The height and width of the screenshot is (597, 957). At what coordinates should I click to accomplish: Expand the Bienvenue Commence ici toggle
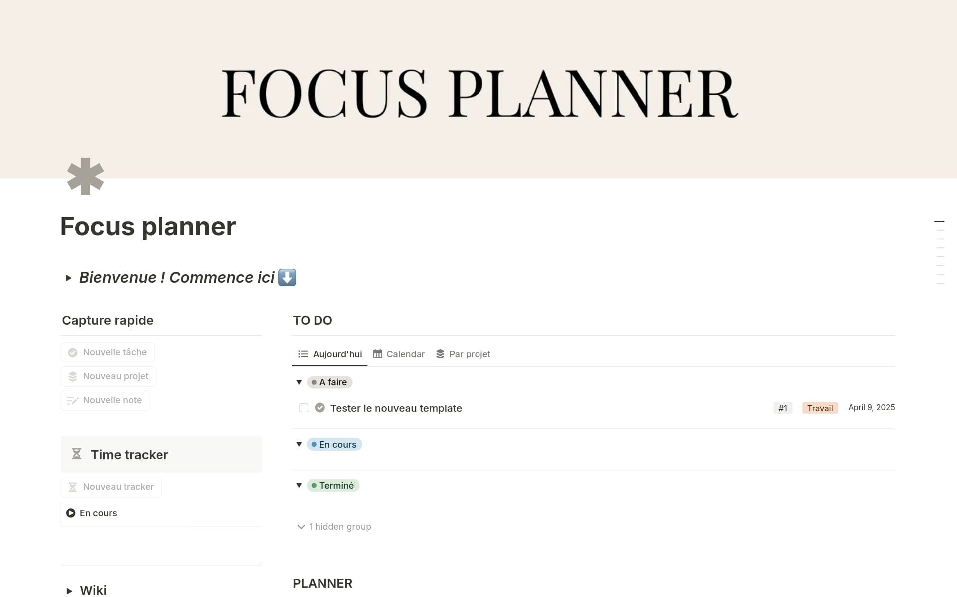click(69, 278)
